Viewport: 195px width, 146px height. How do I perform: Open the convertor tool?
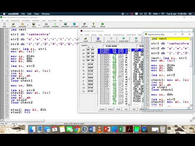[74, 25]
